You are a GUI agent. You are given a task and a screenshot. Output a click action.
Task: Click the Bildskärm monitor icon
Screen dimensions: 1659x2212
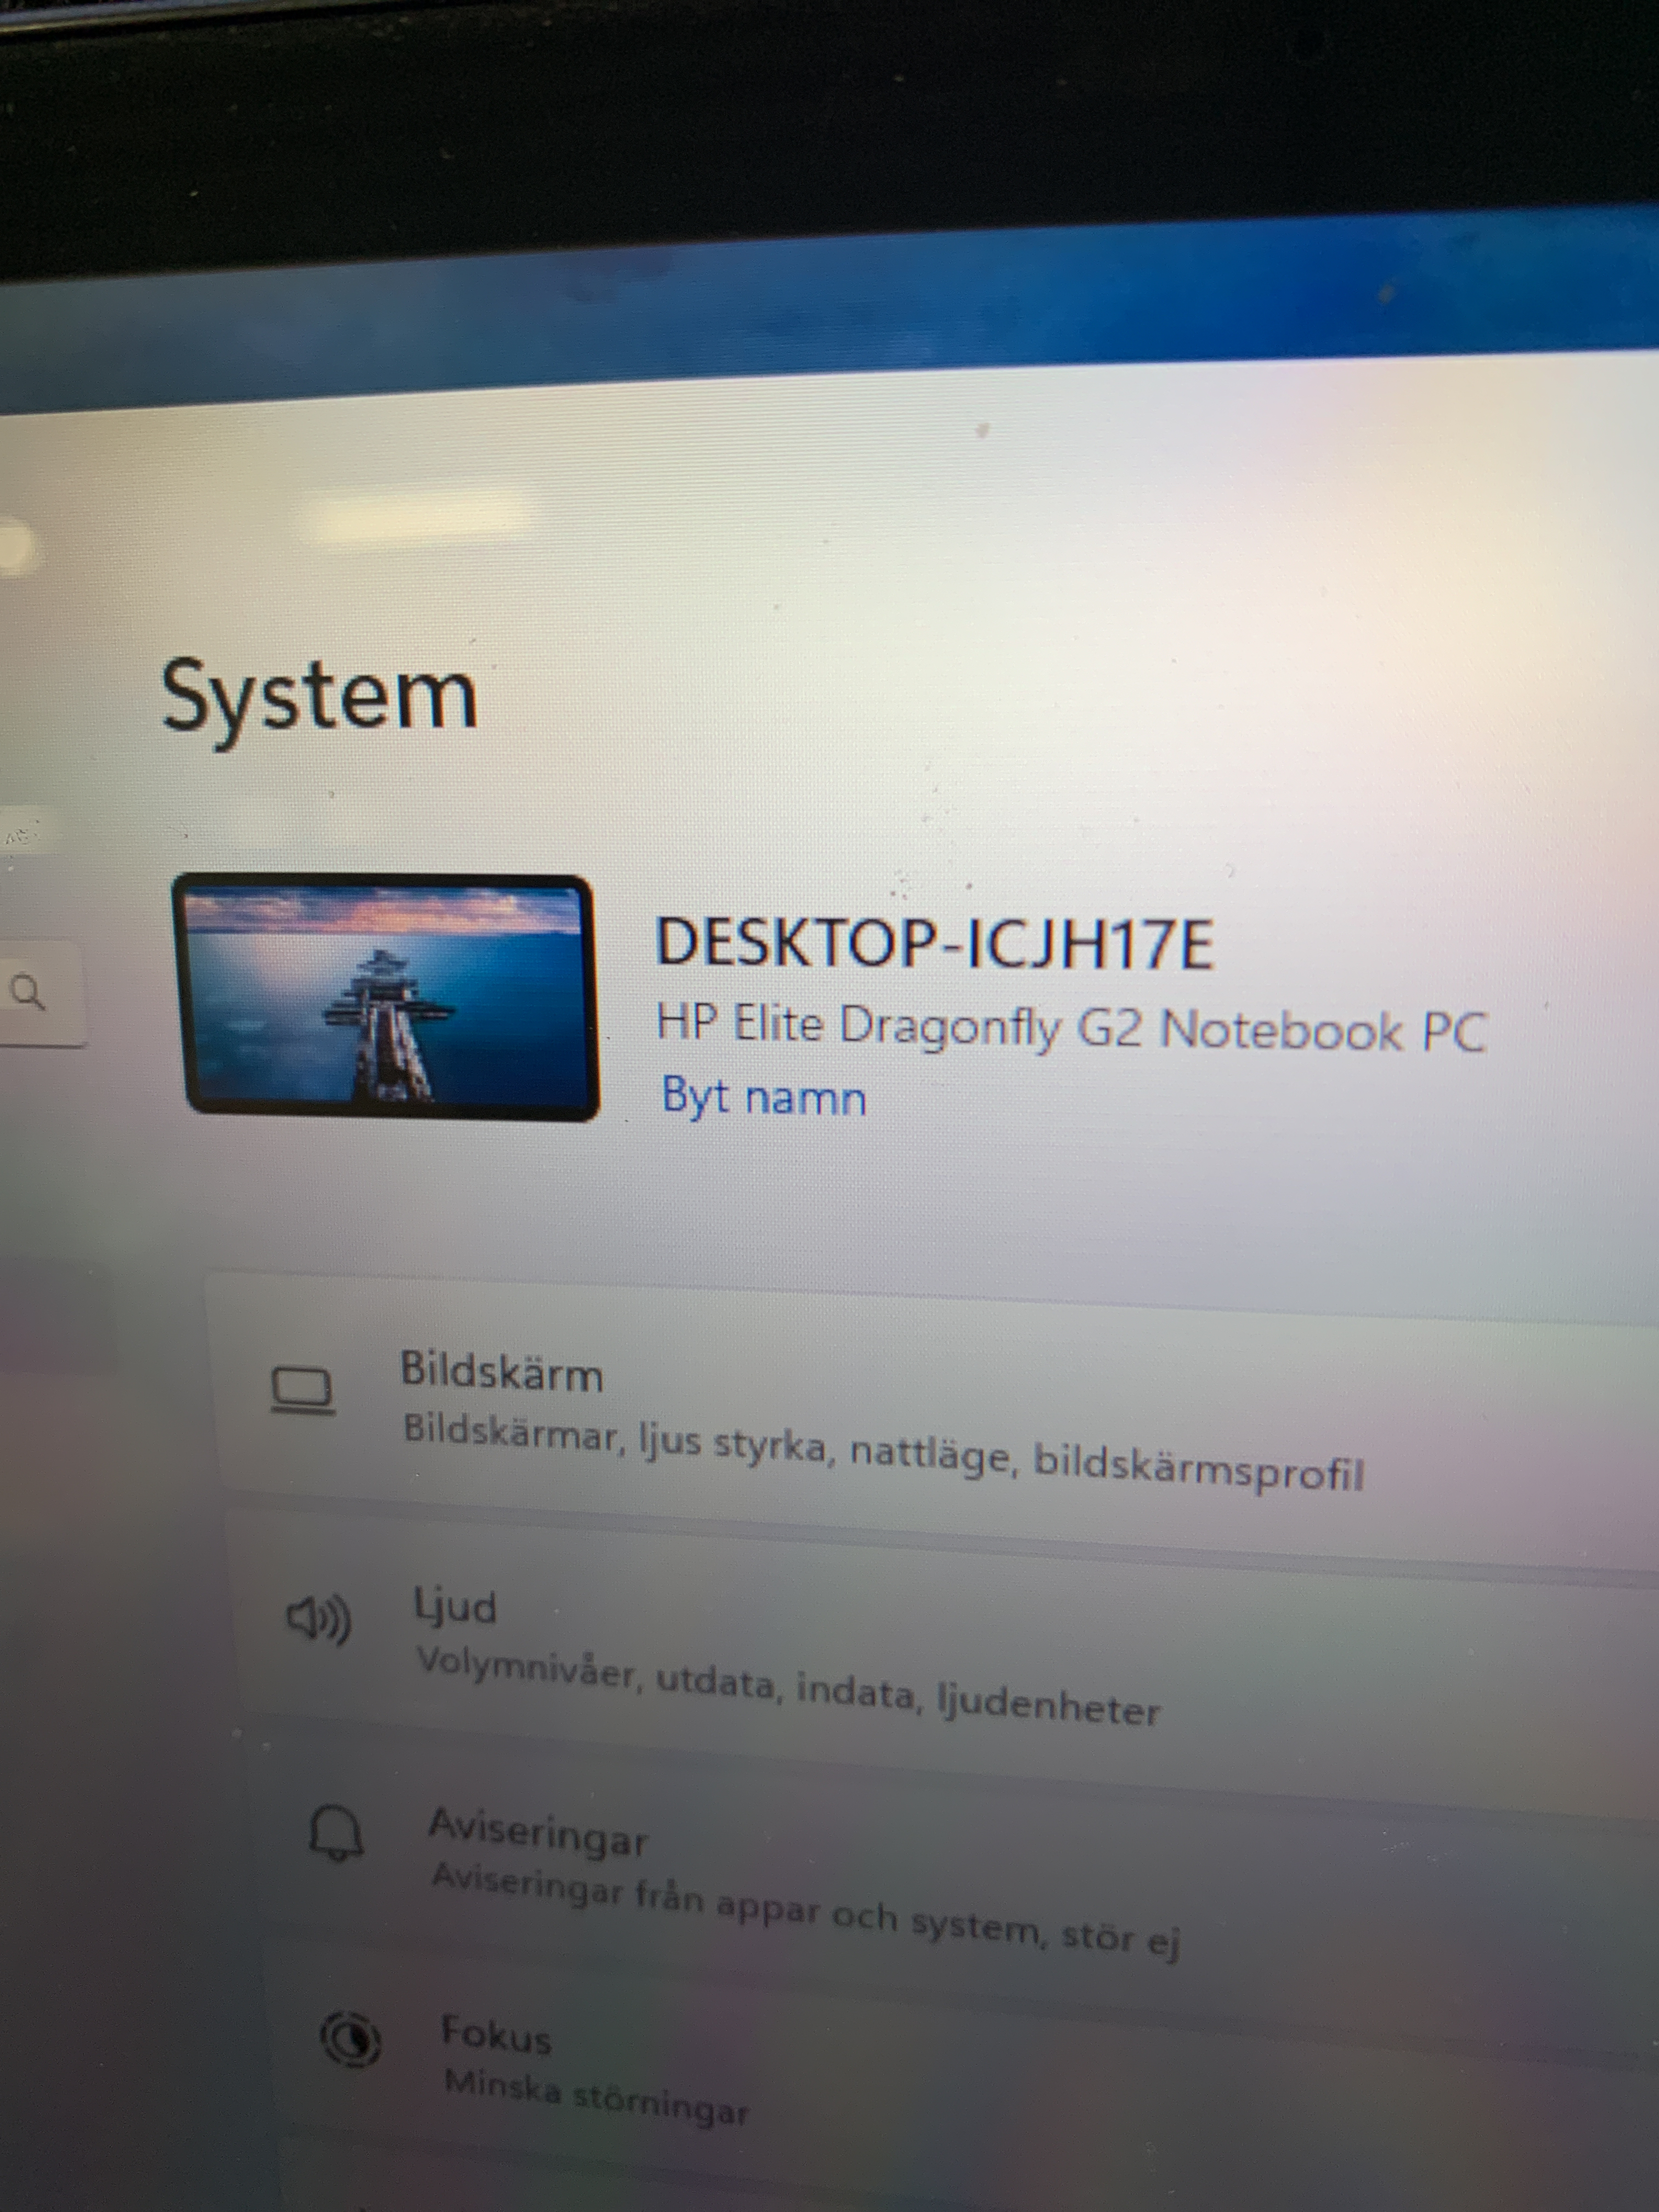(x=302, y=1391)
